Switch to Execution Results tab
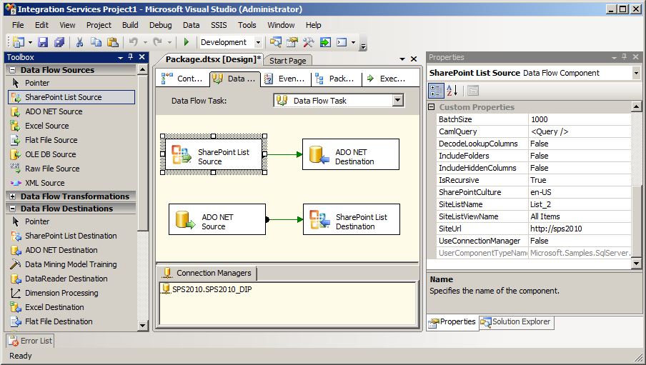 (x=387, y=79)
